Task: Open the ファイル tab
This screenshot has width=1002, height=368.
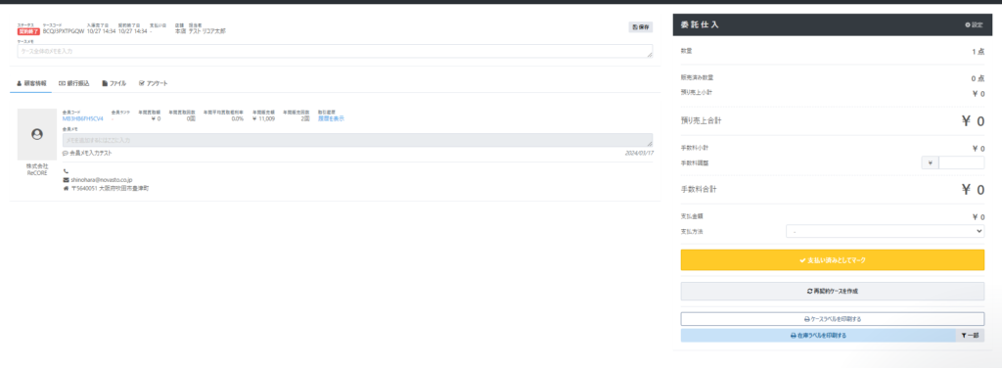Action: pos(114,84)
